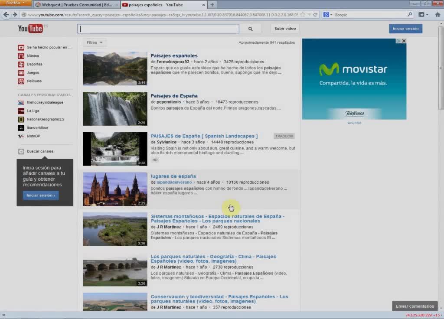Open the Google search engine selector dropdown
Viewport: 444px width, 319px height.
[328, 15]
